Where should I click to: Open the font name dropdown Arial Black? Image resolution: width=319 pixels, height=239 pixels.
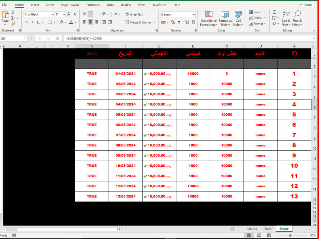53,14
